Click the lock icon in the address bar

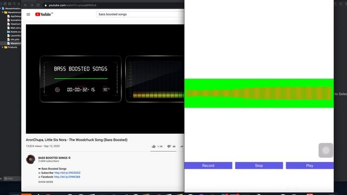[46, 5]
